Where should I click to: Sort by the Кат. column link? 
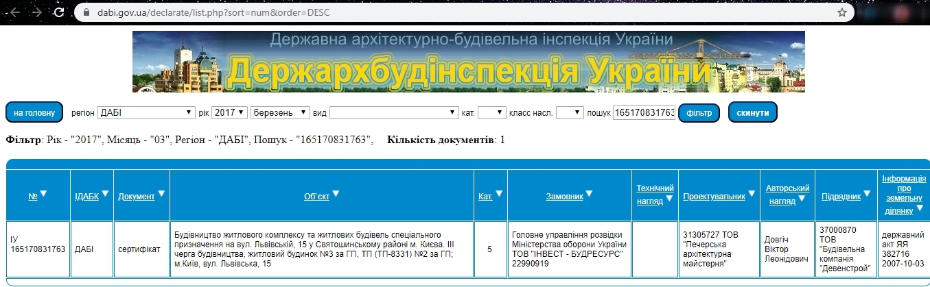[485, 197]
